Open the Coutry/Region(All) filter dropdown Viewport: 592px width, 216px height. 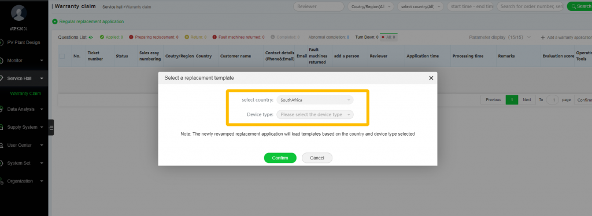tap(371, 6)
